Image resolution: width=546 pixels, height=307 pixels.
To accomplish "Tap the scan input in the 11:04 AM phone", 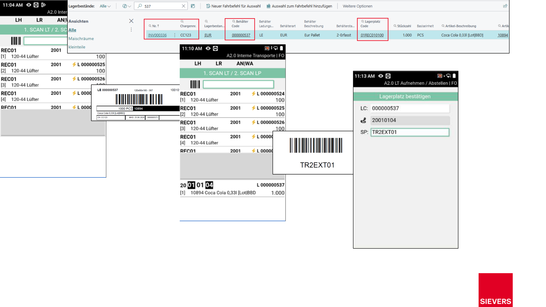I will tap(45, 41).
